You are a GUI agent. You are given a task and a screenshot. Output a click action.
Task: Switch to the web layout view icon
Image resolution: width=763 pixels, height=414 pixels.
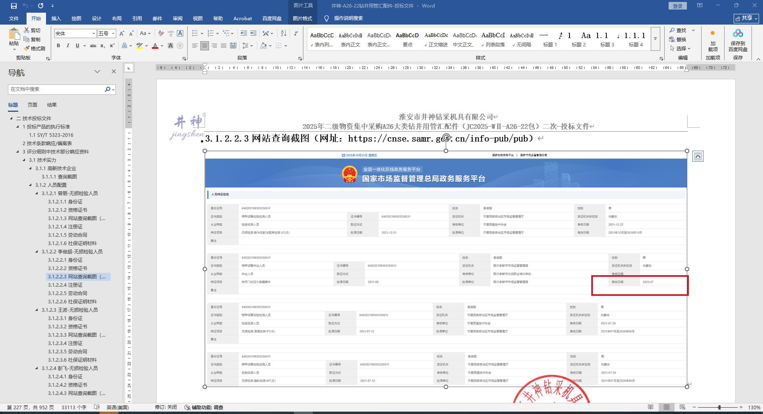coord(682,407)
